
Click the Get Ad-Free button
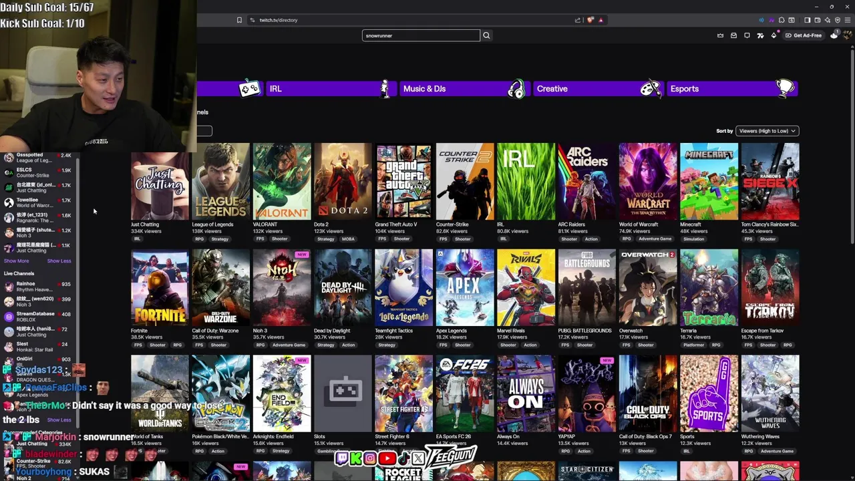coord(804,35)
